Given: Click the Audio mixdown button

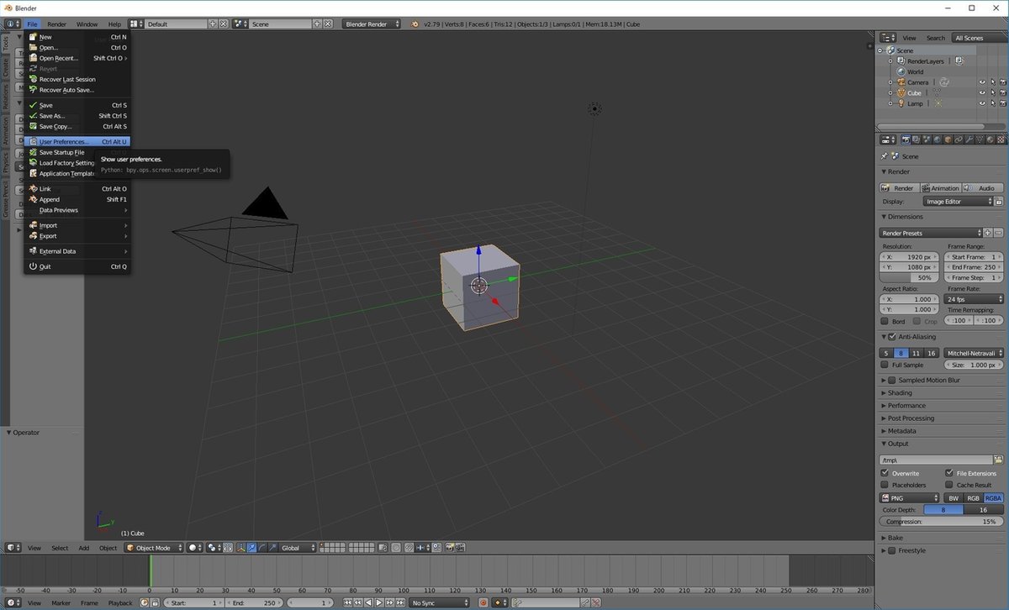Looking at the screenshot, I should coord(982,188).
